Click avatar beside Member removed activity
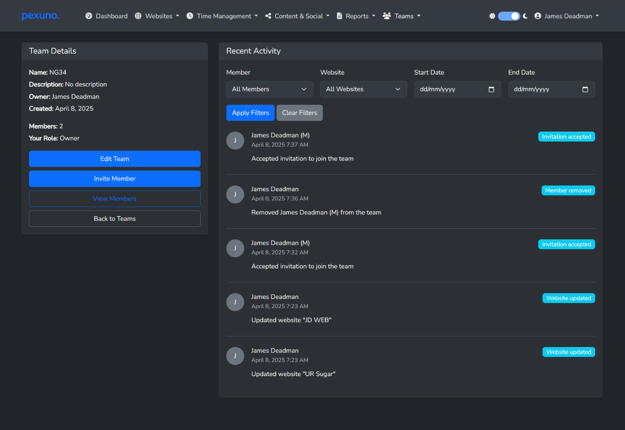Viewport: 625px width, 430px height. (x=235, y=194)
